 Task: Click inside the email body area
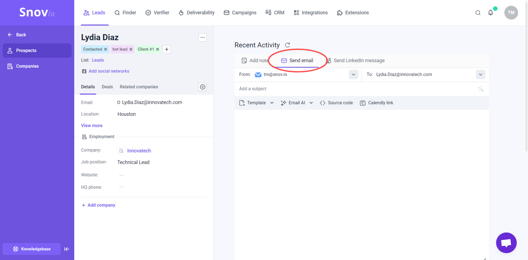362,184
